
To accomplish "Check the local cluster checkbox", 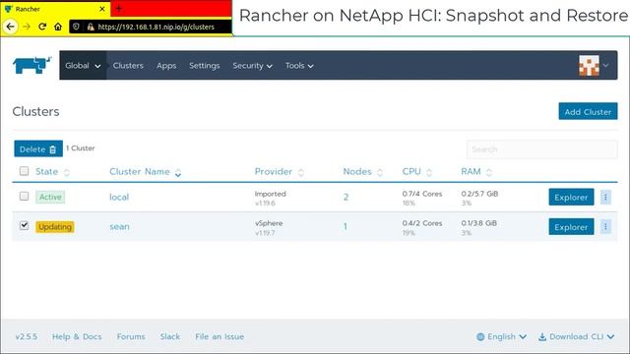I will 24,196.
